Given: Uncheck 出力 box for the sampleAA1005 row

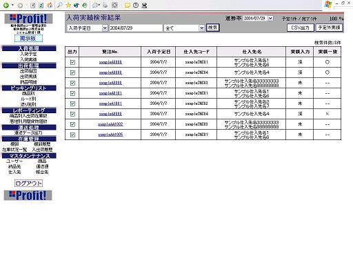Looking at the screenshot, I should point(72,135).
